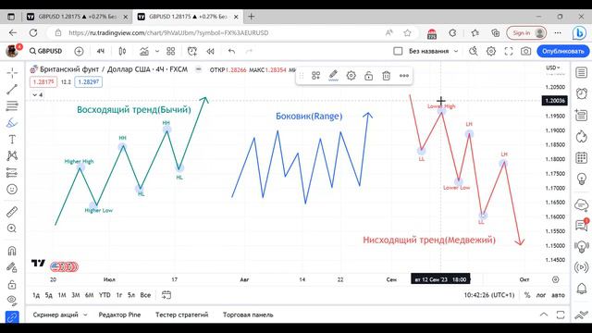
Task: Open the Fibonacci retracement tools
Action: [12, 105]
